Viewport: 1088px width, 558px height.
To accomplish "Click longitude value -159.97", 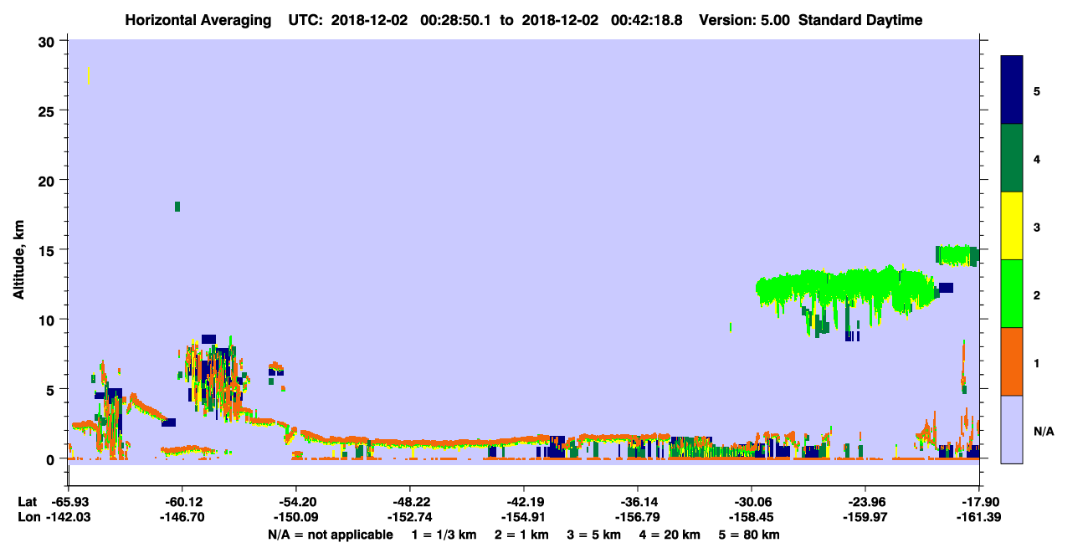I will click(x=865, y=518).
